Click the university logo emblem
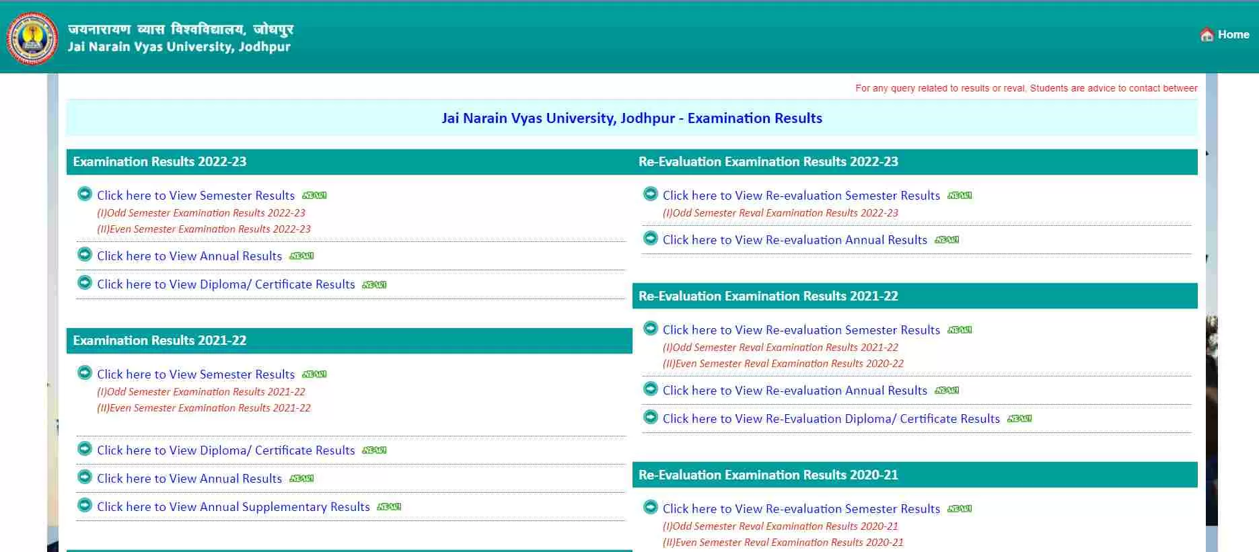 tap(32, 38)
